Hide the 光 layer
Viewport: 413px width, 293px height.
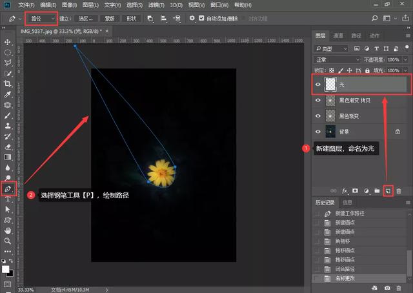point(318,85)
